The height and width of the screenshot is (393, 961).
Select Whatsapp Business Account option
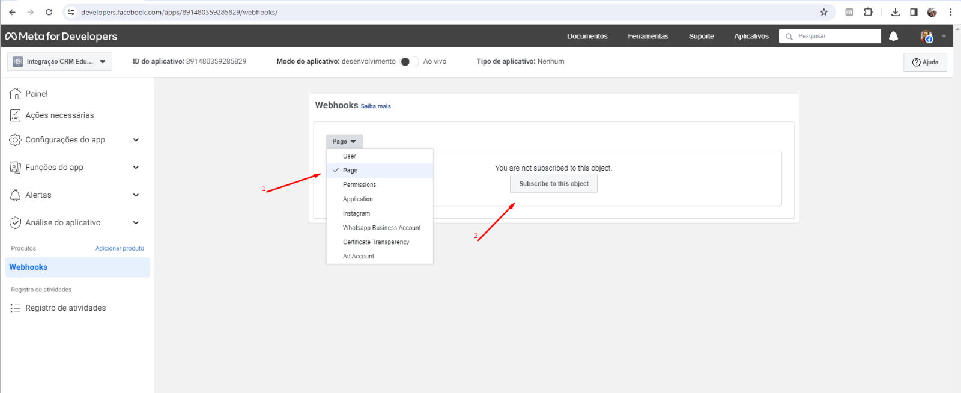click(380, 228)
